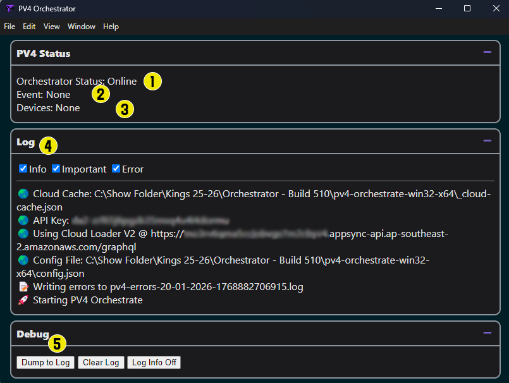Click the globe icon beside Config File

coord(23,260)
